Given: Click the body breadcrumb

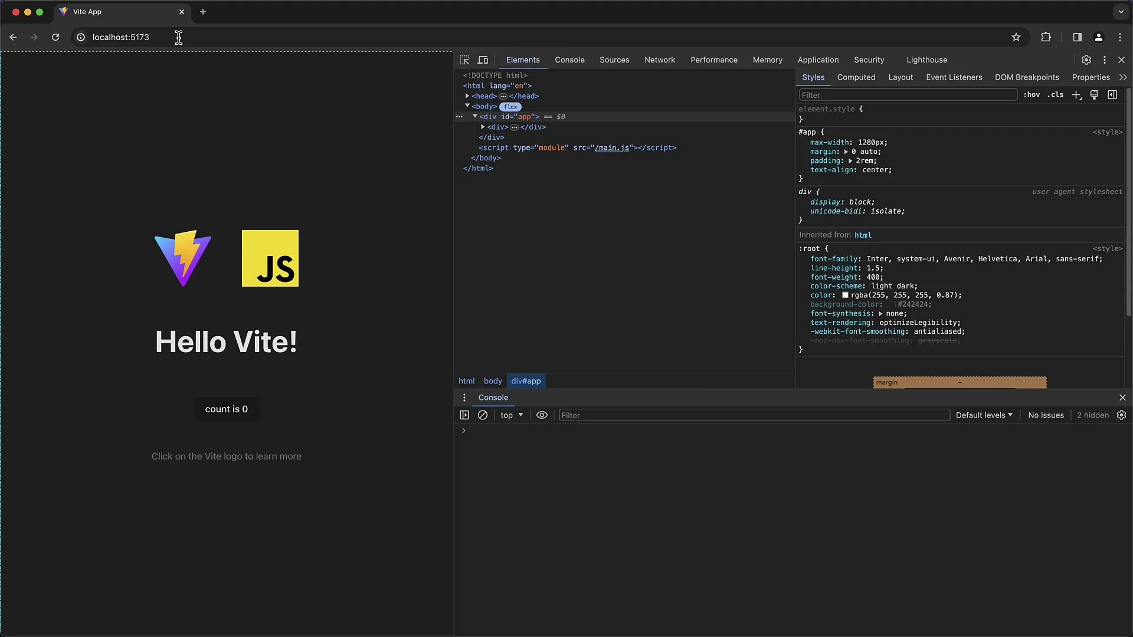Looking at the screenshot, I should point(493,381).
